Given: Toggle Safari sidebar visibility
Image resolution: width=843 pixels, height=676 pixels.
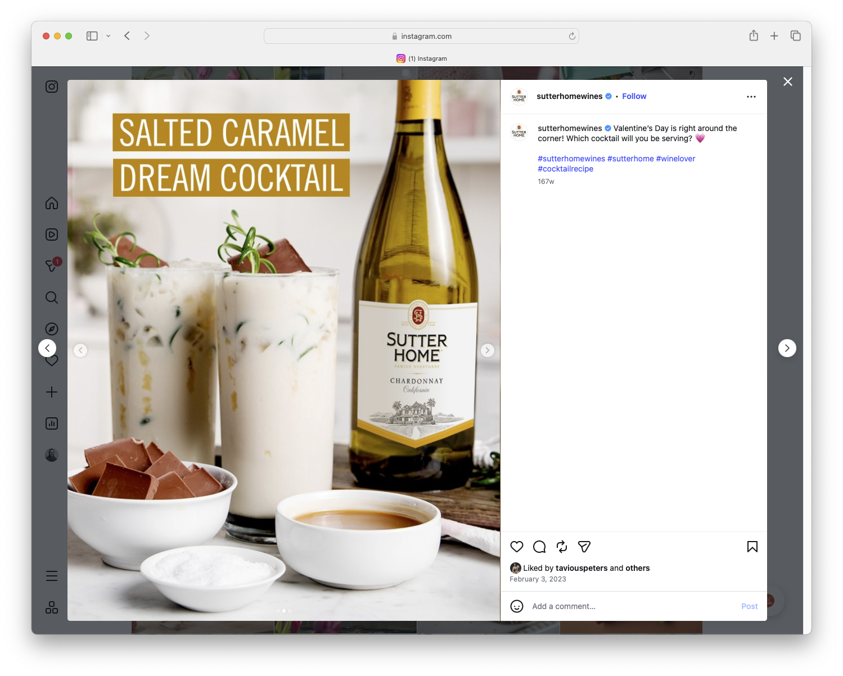Looking at the screenshot, I should tap(91, 35).
